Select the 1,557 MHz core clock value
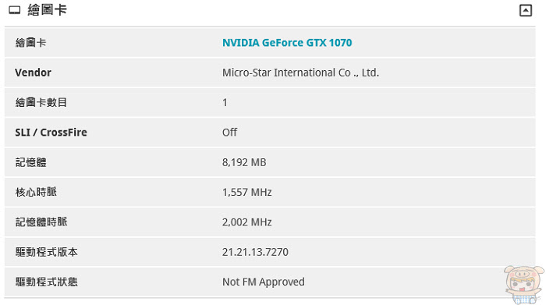Viewport: 546px width, 305px height. (247, 192)
